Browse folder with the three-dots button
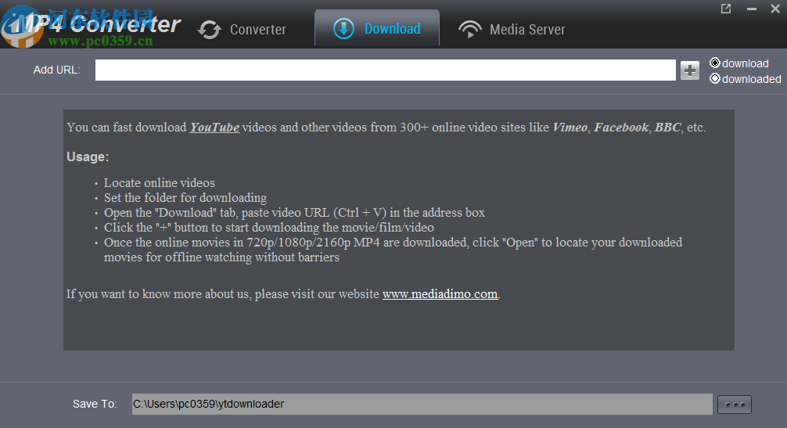 [735, 405]
